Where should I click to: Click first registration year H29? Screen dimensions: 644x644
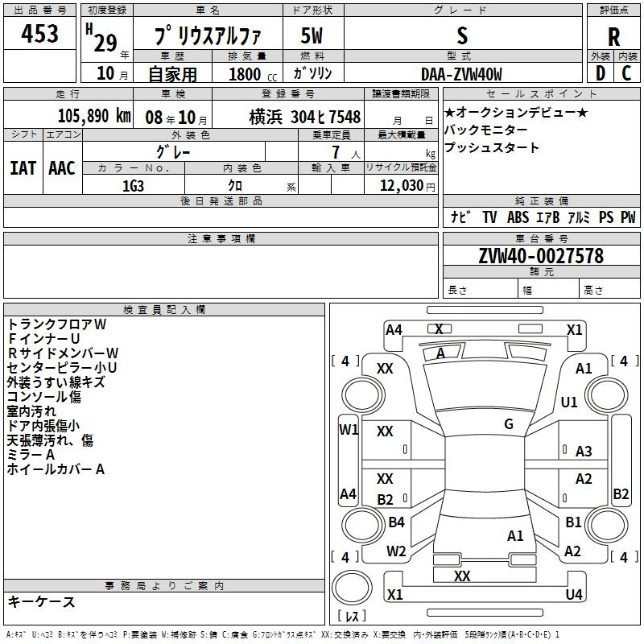pyautogui.click(x=101, y=38)
